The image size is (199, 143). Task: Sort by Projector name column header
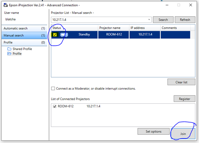pos(114,28)
